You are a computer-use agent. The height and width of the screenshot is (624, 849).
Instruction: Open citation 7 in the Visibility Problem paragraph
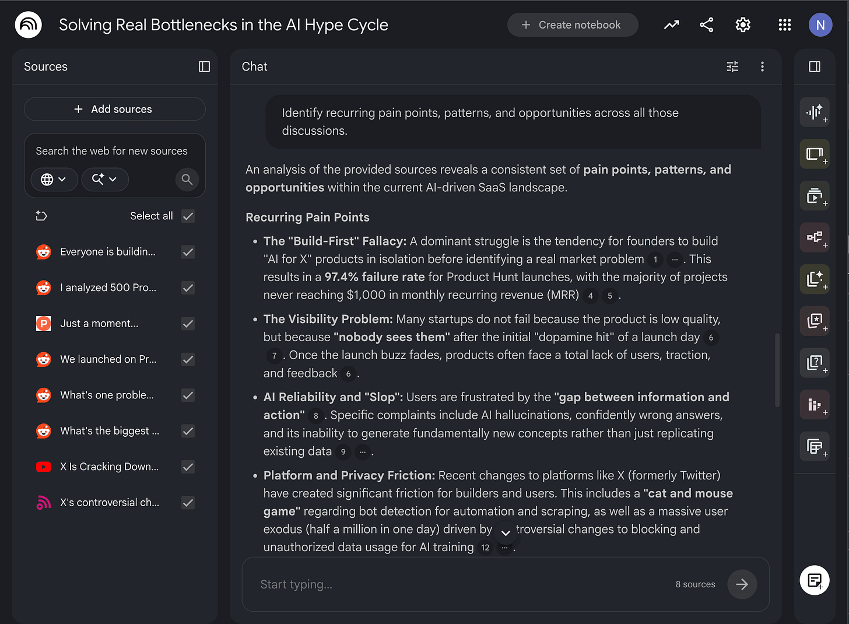tap(274, 356)
